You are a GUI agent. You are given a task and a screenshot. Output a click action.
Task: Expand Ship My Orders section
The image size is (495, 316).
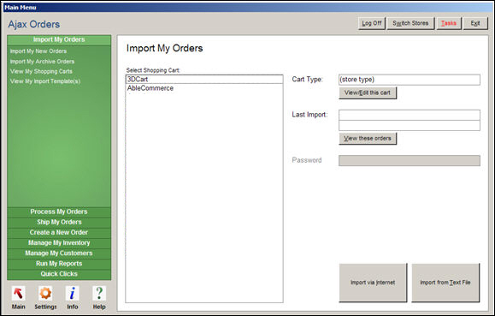pos(59,222)
